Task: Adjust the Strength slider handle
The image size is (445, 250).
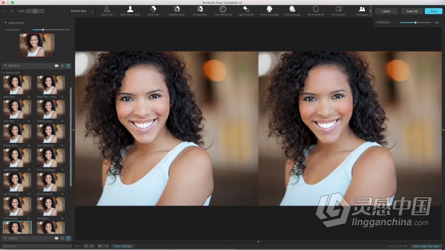Action: click(415, 23)
